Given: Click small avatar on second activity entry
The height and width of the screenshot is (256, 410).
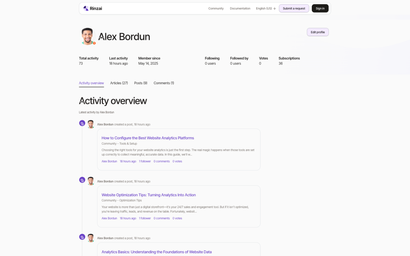Looking at the screenshot, I should point(91,181).
